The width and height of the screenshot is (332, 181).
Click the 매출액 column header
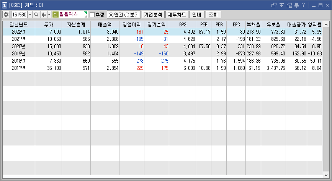click(x=105, y=24)
